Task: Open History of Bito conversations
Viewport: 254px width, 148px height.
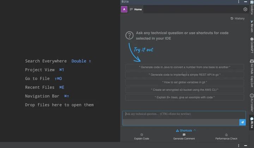Action: pyautogui.click(x=237, y=18)
